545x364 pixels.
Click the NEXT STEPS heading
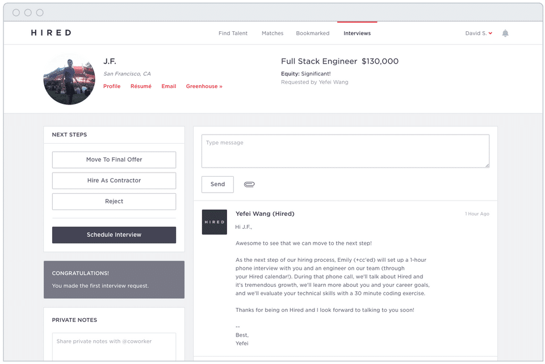(69, 135)
